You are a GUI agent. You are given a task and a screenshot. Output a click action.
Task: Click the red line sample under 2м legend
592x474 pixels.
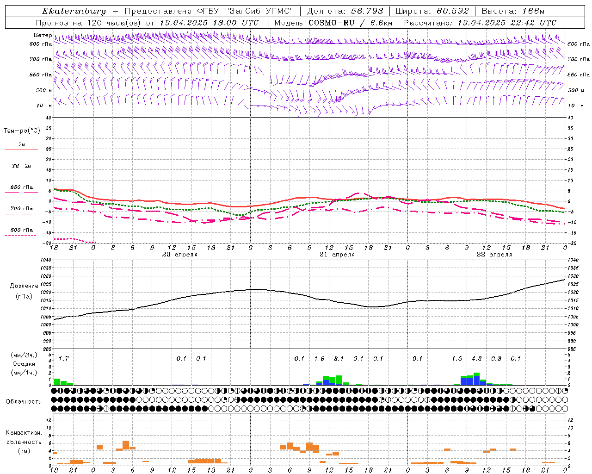[21, 150]
